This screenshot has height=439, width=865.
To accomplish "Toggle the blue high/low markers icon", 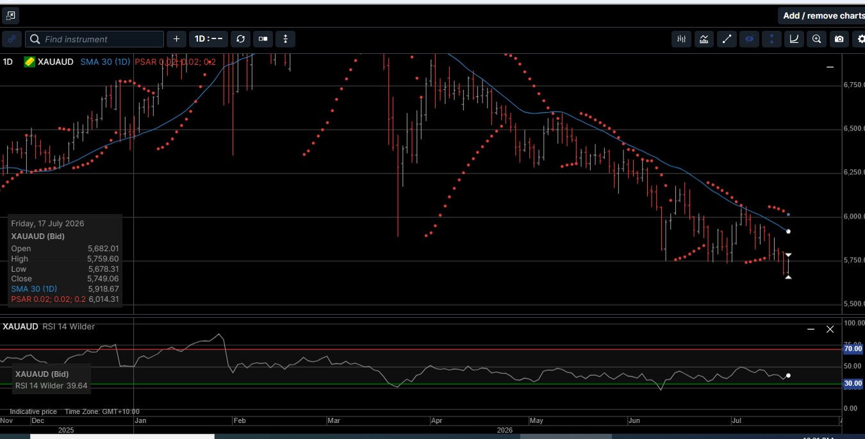I will coord(771,39).
